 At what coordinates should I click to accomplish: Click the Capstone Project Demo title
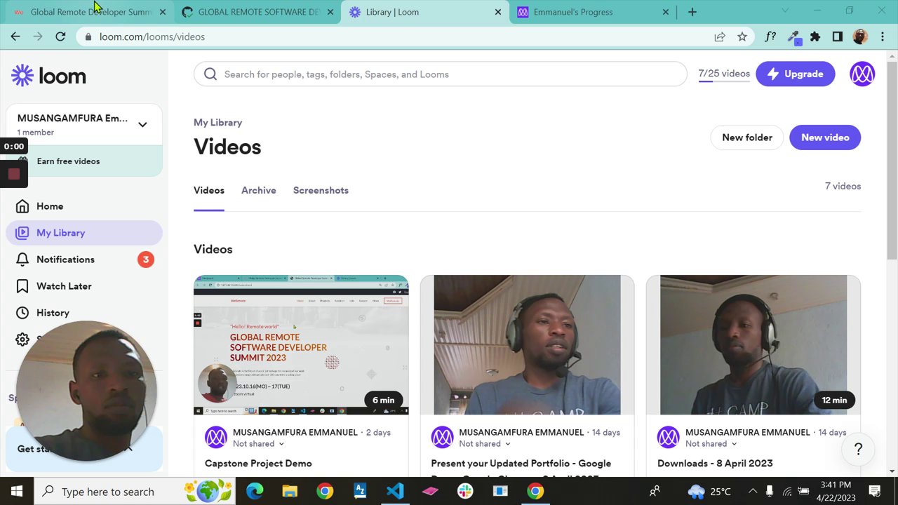258,464
